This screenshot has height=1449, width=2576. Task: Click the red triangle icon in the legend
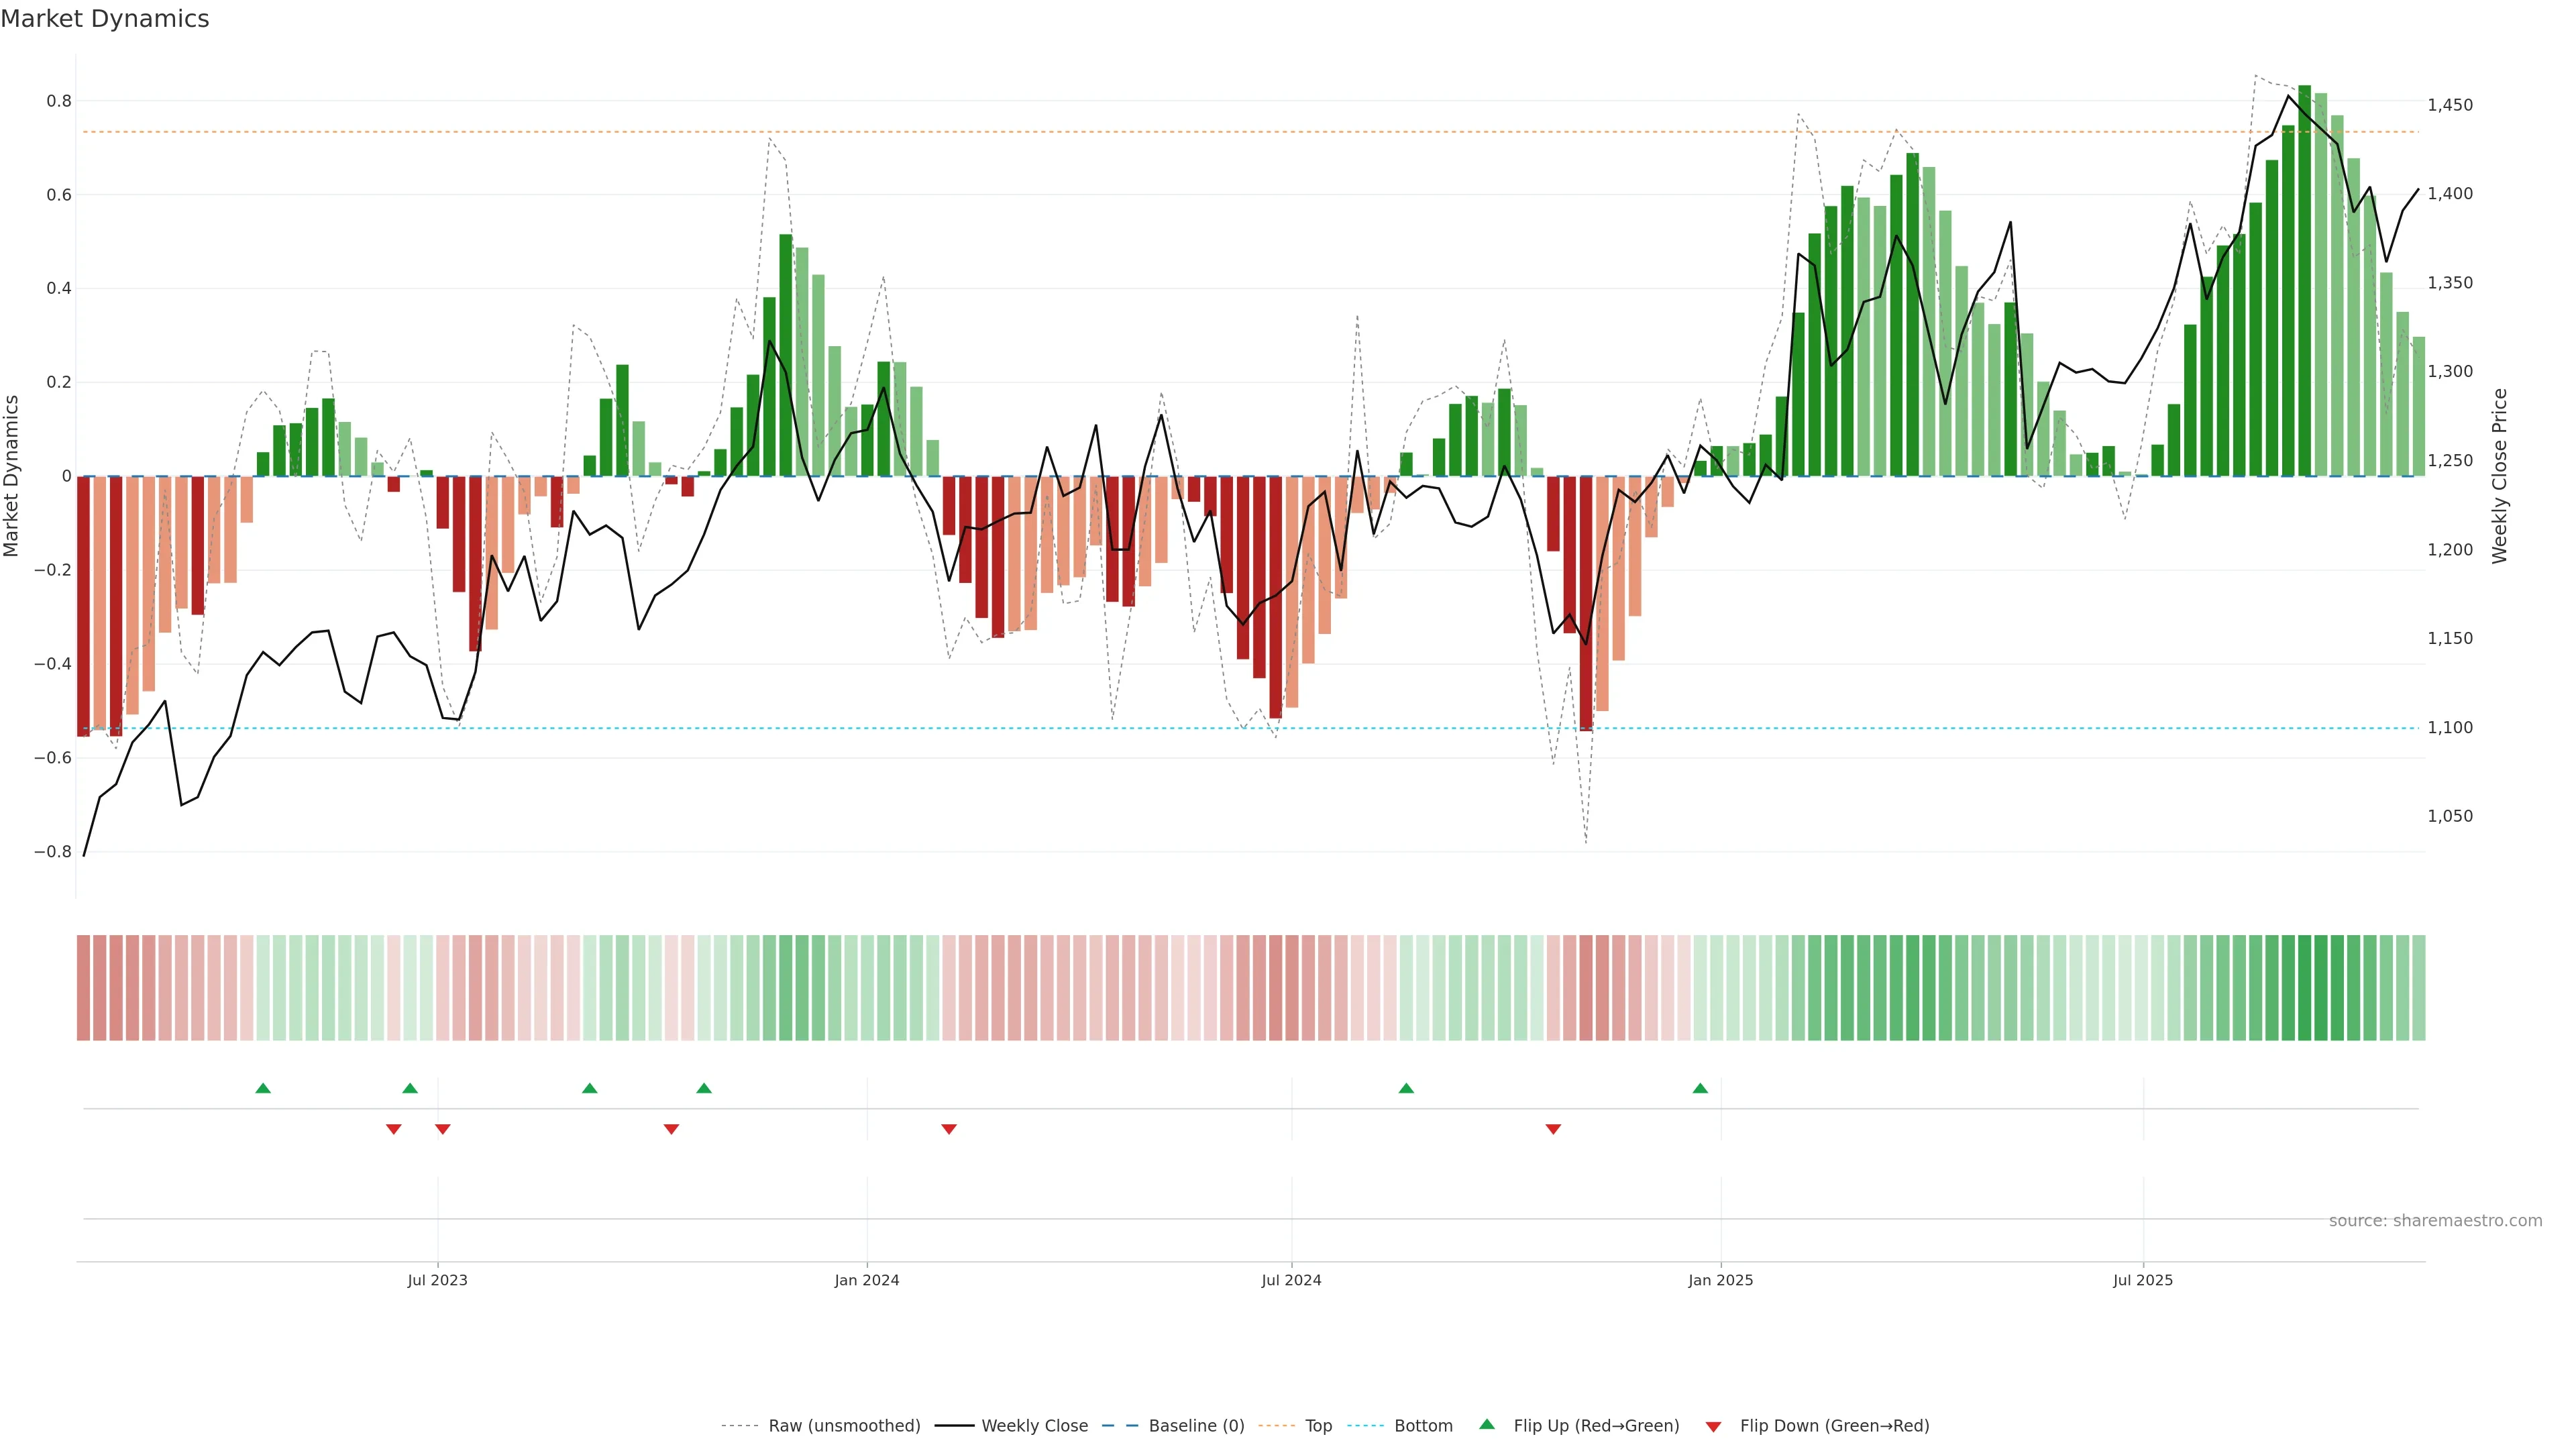coord(1713,1426)
